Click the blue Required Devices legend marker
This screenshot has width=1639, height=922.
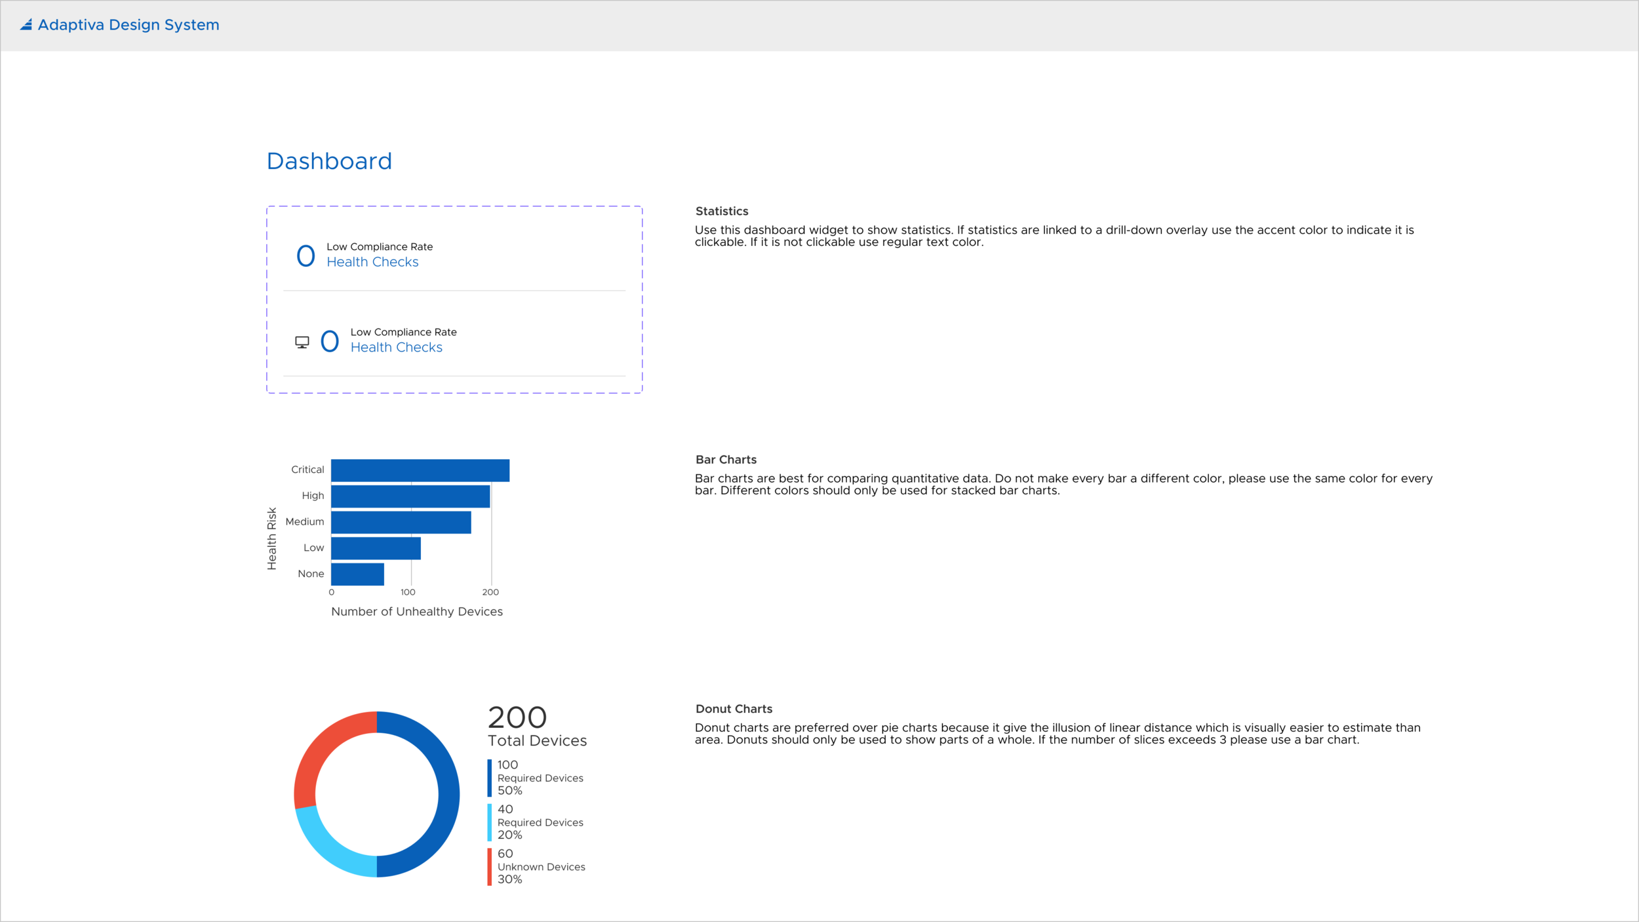489,778
